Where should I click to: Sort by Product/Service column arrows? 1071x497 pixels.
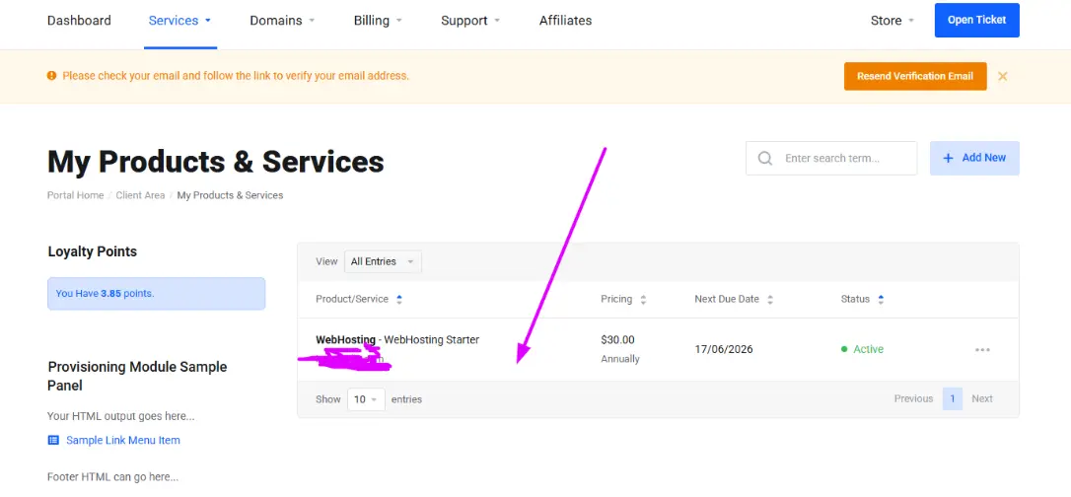[x=399, y=299]
